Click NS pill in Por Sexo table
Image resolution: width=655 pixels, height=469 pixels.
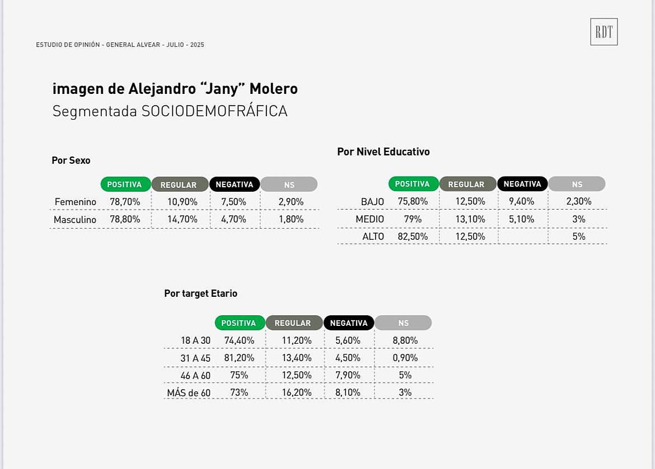point(289,184)
